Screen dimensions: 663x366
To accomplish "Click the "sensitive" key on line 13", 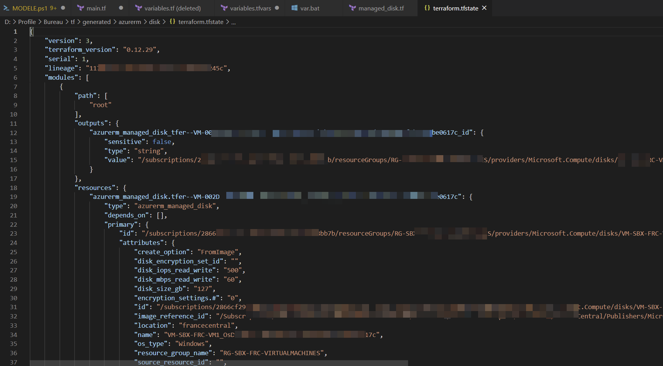I will 125,142.
